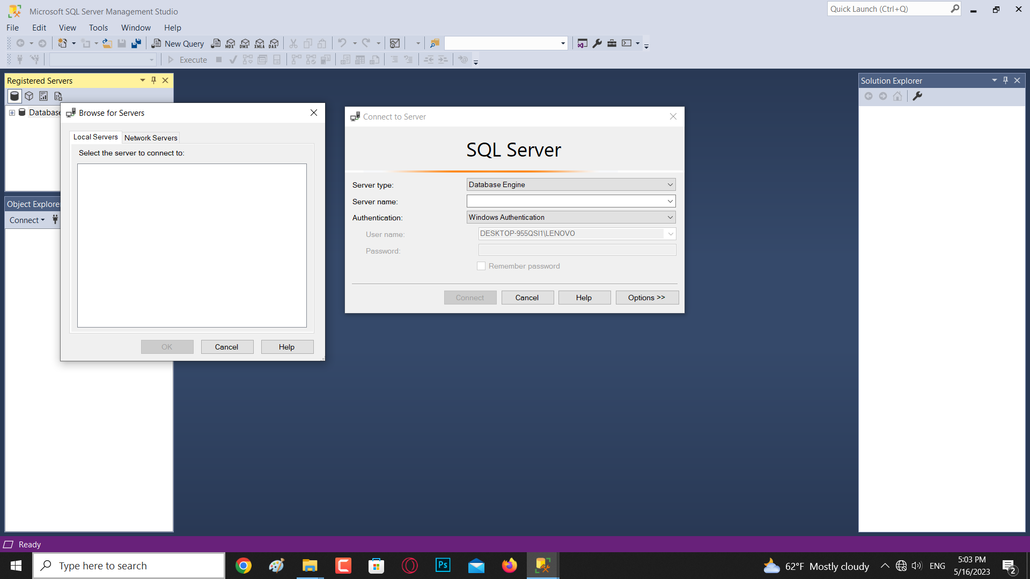Select Reporting Services icon in Registered Servers
This screenshot has width=1030, height=579.
click(x=43, y=96)
